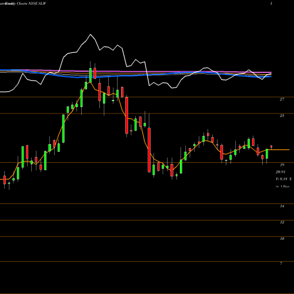Click the 'Charts NYSE SLW' chart title
Viewport: 294px width, 294px height.
pyautogui.click(x=31, y=4)
